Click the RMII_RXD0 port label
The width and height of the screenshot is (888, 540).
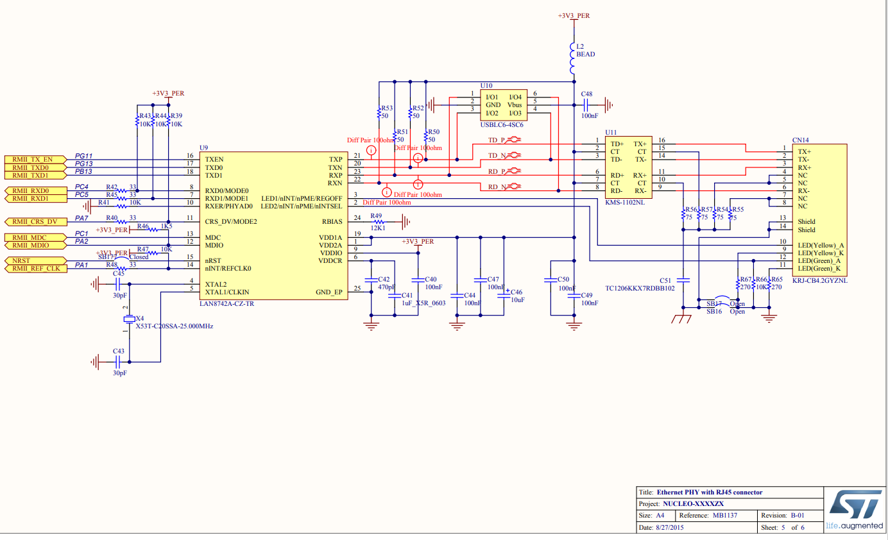point(37,190)
